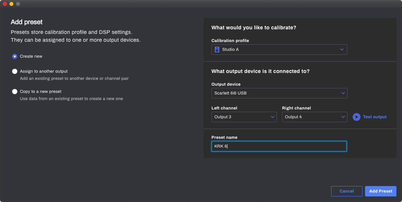Click 'What would you like to calibrate?' heading
This screenshot has width=402, height=202.
254,28
